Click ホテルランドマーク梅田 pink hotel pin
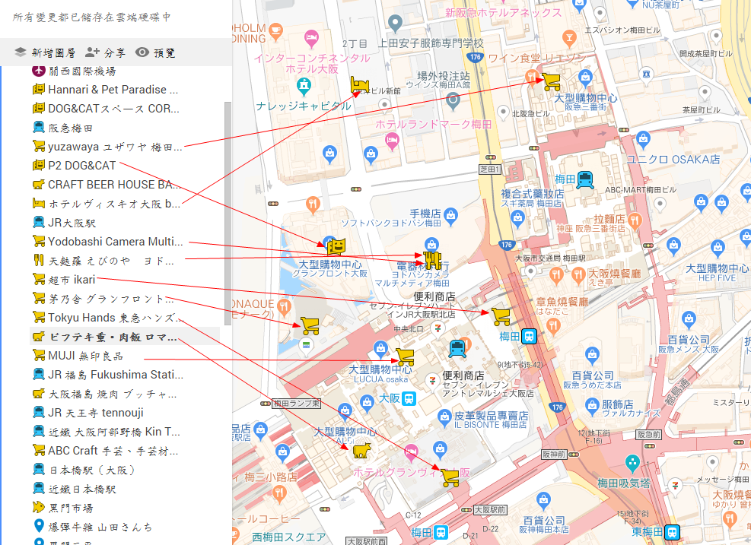 click(x=392, y=141)
